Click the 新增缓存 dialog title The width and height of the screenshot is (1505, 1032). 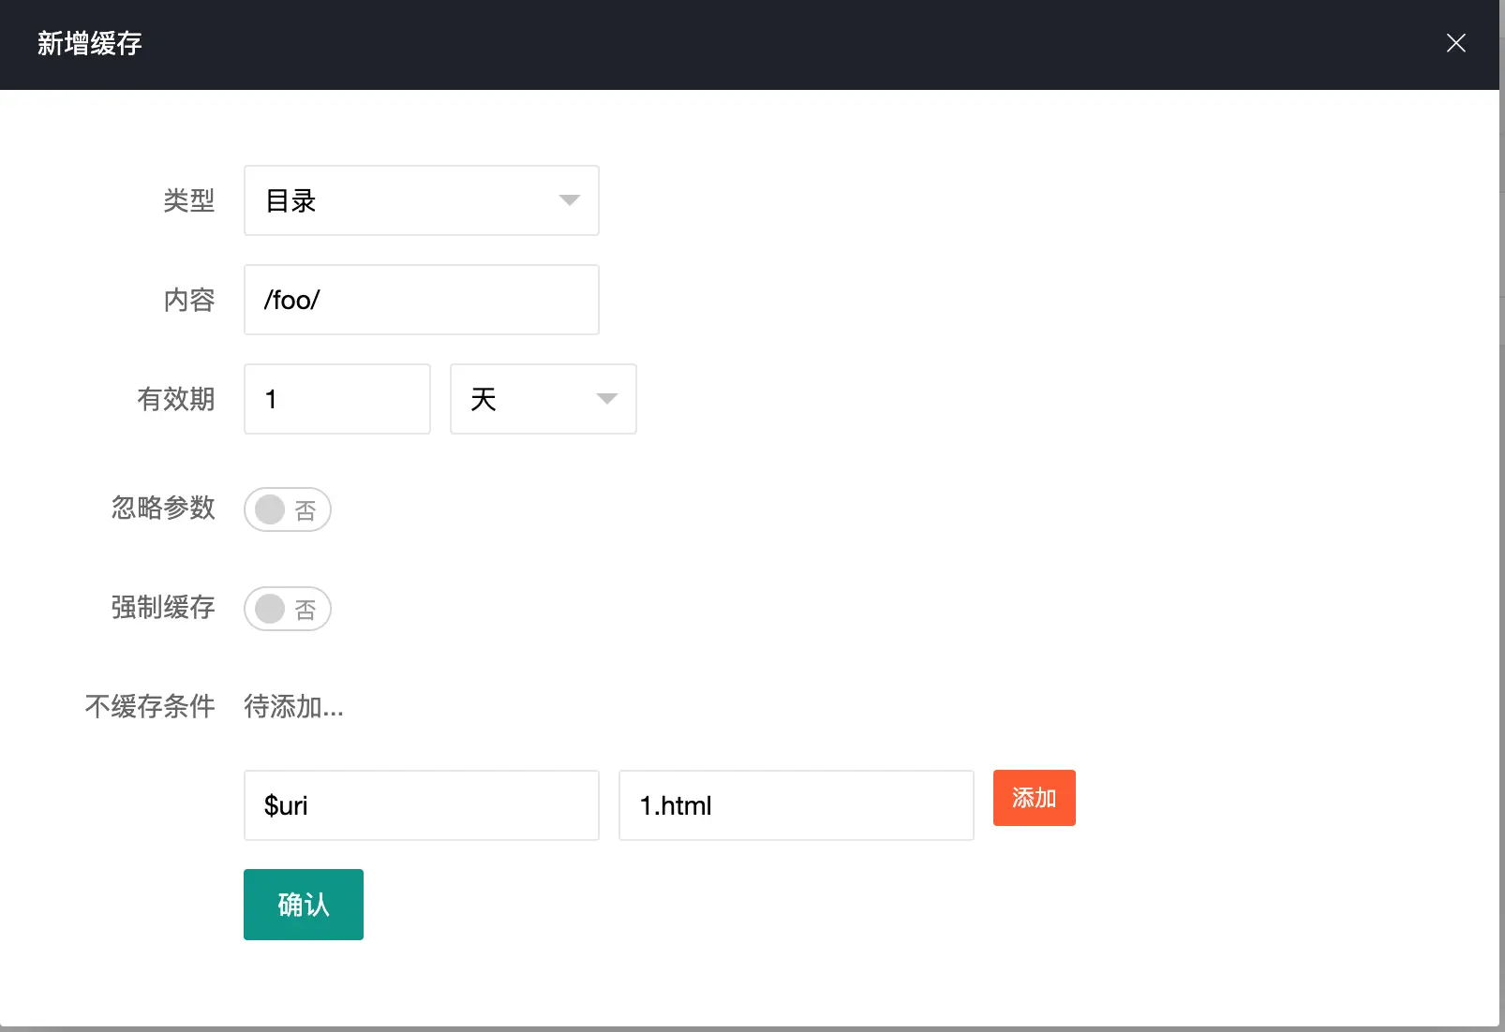click(x=90, y=43)
